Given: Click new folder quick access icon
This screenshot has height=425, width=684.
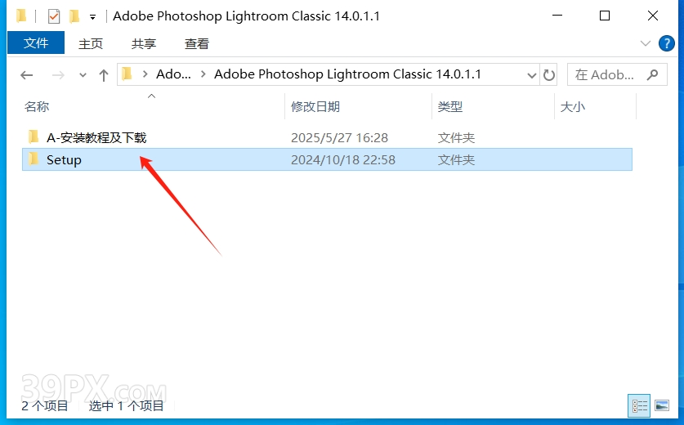Looking at the screenshot, I should (x=74, y=16).
